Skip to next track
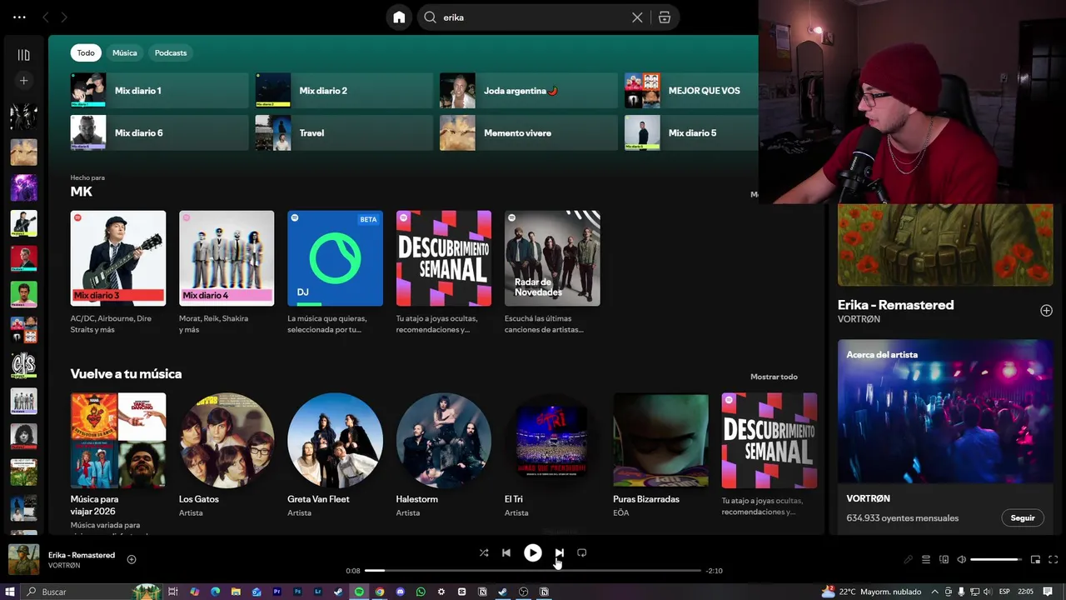Image resolution: width=1066 pixels, height=600 pixels. (560, 552)
